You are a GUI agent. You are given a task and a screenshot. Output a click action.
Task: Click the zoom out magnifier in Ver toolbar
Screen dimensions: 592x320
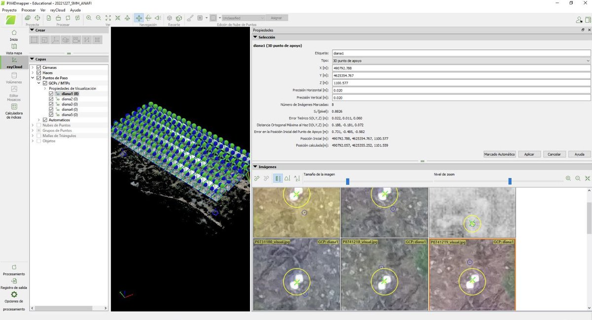click(x=98, y=18)
